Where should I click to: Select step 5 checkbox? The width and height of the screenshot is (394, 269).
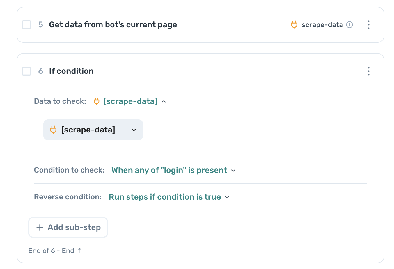[x=26, y=25]
